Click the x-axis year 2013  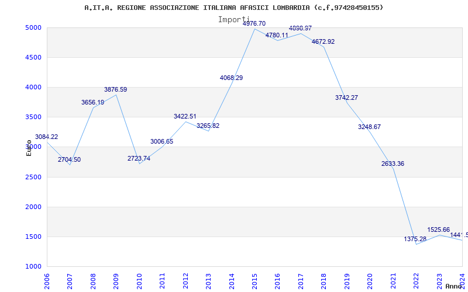coord(208,281)
